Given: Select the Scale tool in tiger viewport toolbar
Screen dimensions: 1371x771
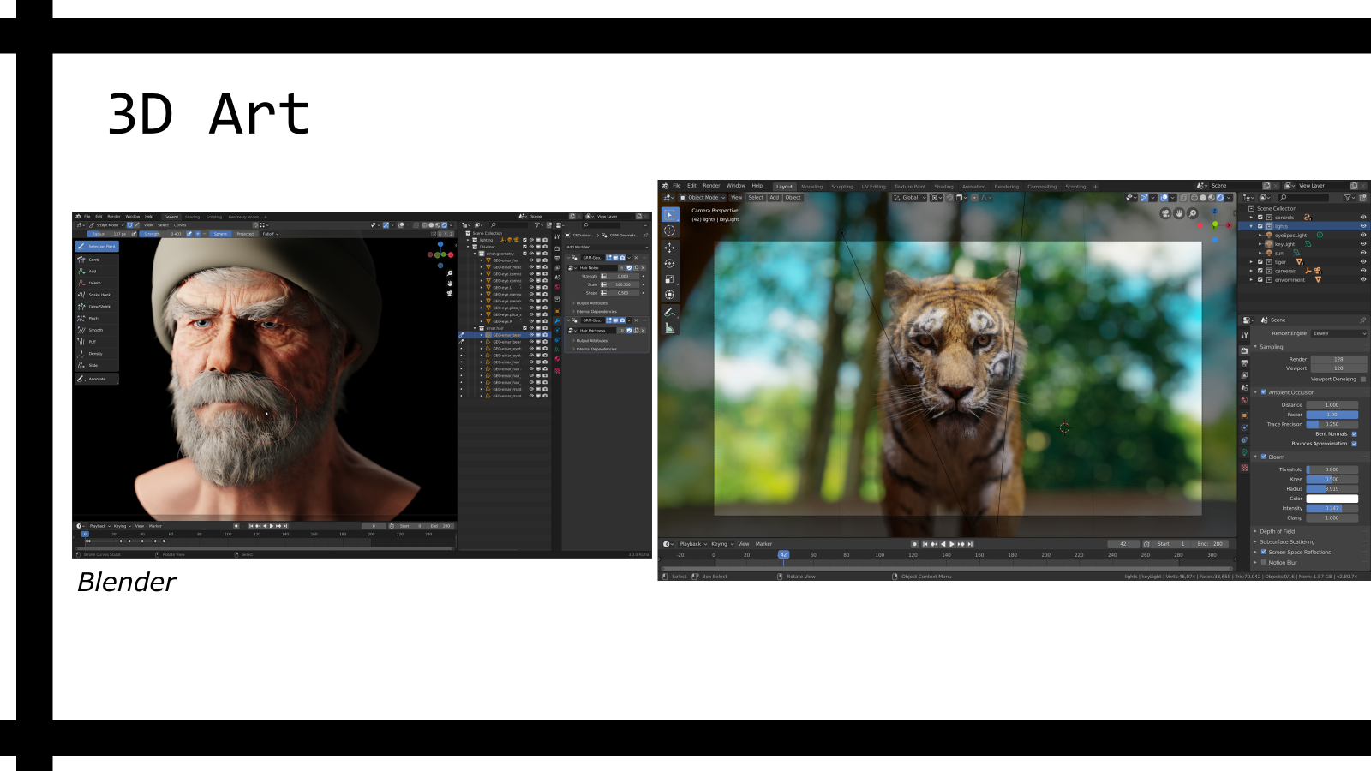Looking at the screenshot, I should point(670,279).
